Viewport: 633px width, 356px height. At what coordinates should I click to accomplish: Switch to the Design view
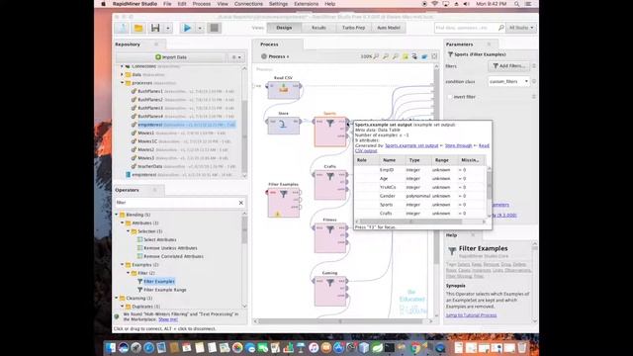[284, 28]
